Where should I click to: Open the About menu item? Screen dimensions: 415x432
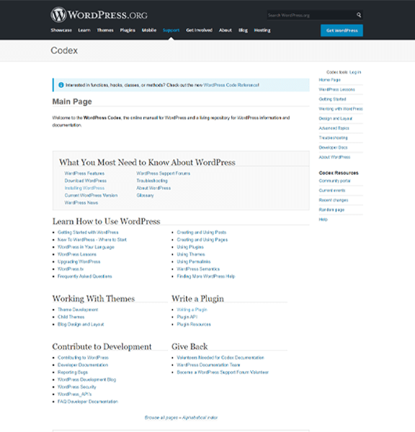pos(226,30)
